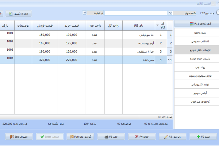The image size is (219, 146).
Task: Click the محل نگهداری label
Action: (x=56, y=124)
